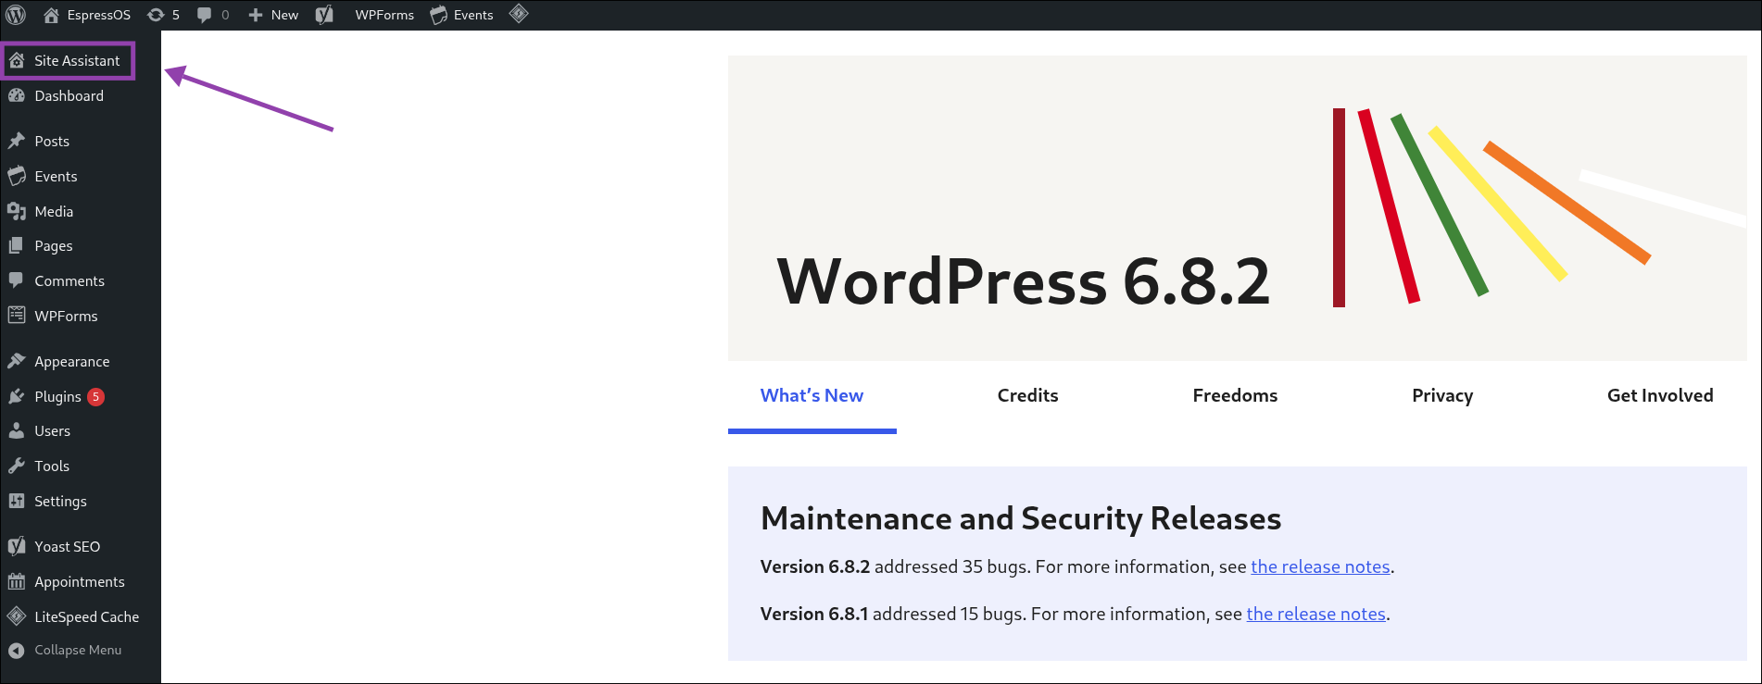Screen dimensions: 1762x684
Task: Click the Pages icon in sidebar
Action: tap(17, 245)
